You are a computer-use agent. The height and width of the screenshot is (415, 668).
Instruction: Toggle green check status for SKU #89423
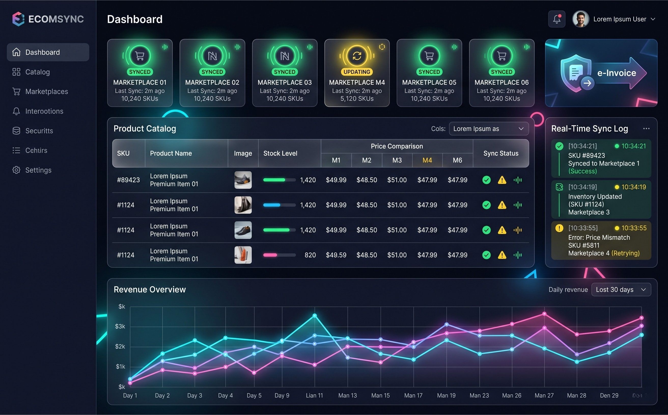point(486,180)
